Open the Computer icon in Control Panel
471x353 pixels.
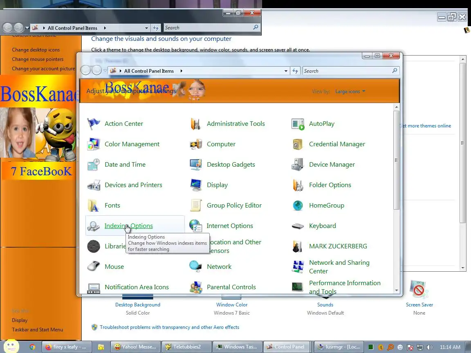coord(195,144)
